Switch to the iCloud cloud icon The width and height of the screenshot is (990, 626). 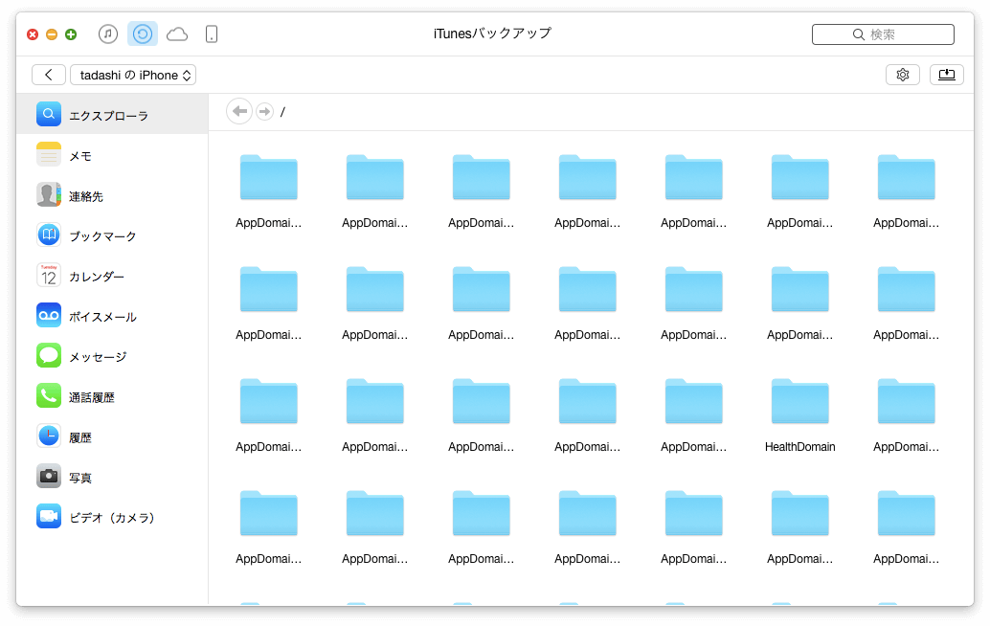pos(177,34)
